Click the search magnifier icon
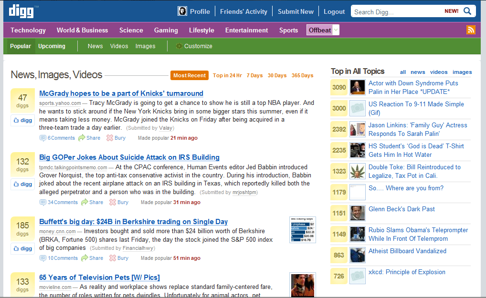This screenshot has height=298, width=486. (x=467, y=11)
